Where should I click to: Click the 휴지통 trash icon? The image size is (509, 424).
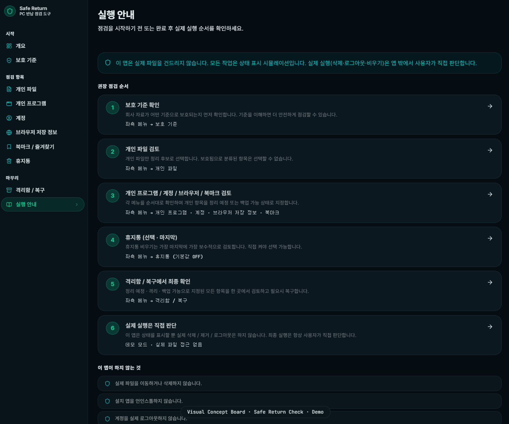(x=9, y=161)
